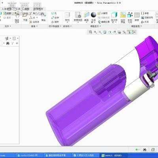Click the selection filter icon in status bar
This screenshot has height=158, width=158.
(x=153, y=150)
